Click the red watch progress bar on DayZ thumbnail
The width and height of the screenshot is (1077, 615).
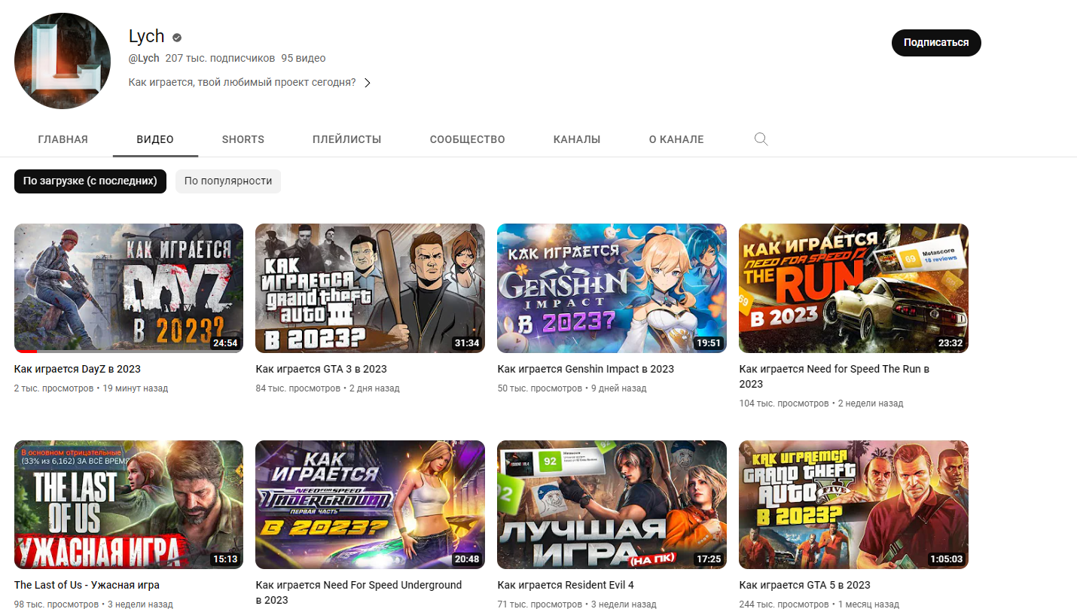26,352
